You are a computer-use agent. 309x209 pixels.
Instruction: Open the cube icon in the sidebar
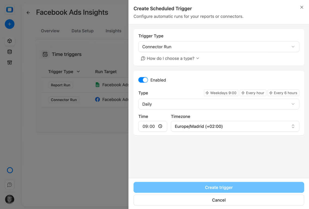click(x=10, y=41)
